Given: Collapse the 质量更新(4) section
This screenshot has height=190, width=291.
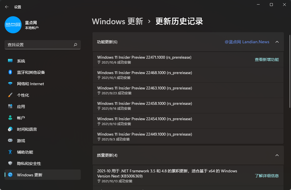Looking at the screenshot, I should click(277, 155).
